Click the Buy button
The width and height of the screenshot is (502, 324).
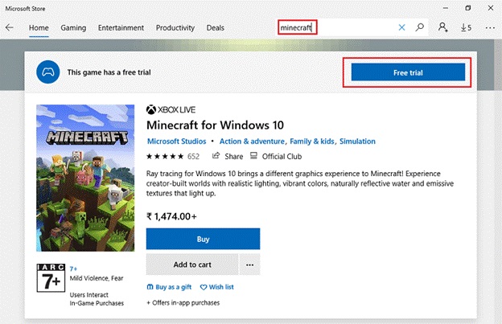(203, 239)
